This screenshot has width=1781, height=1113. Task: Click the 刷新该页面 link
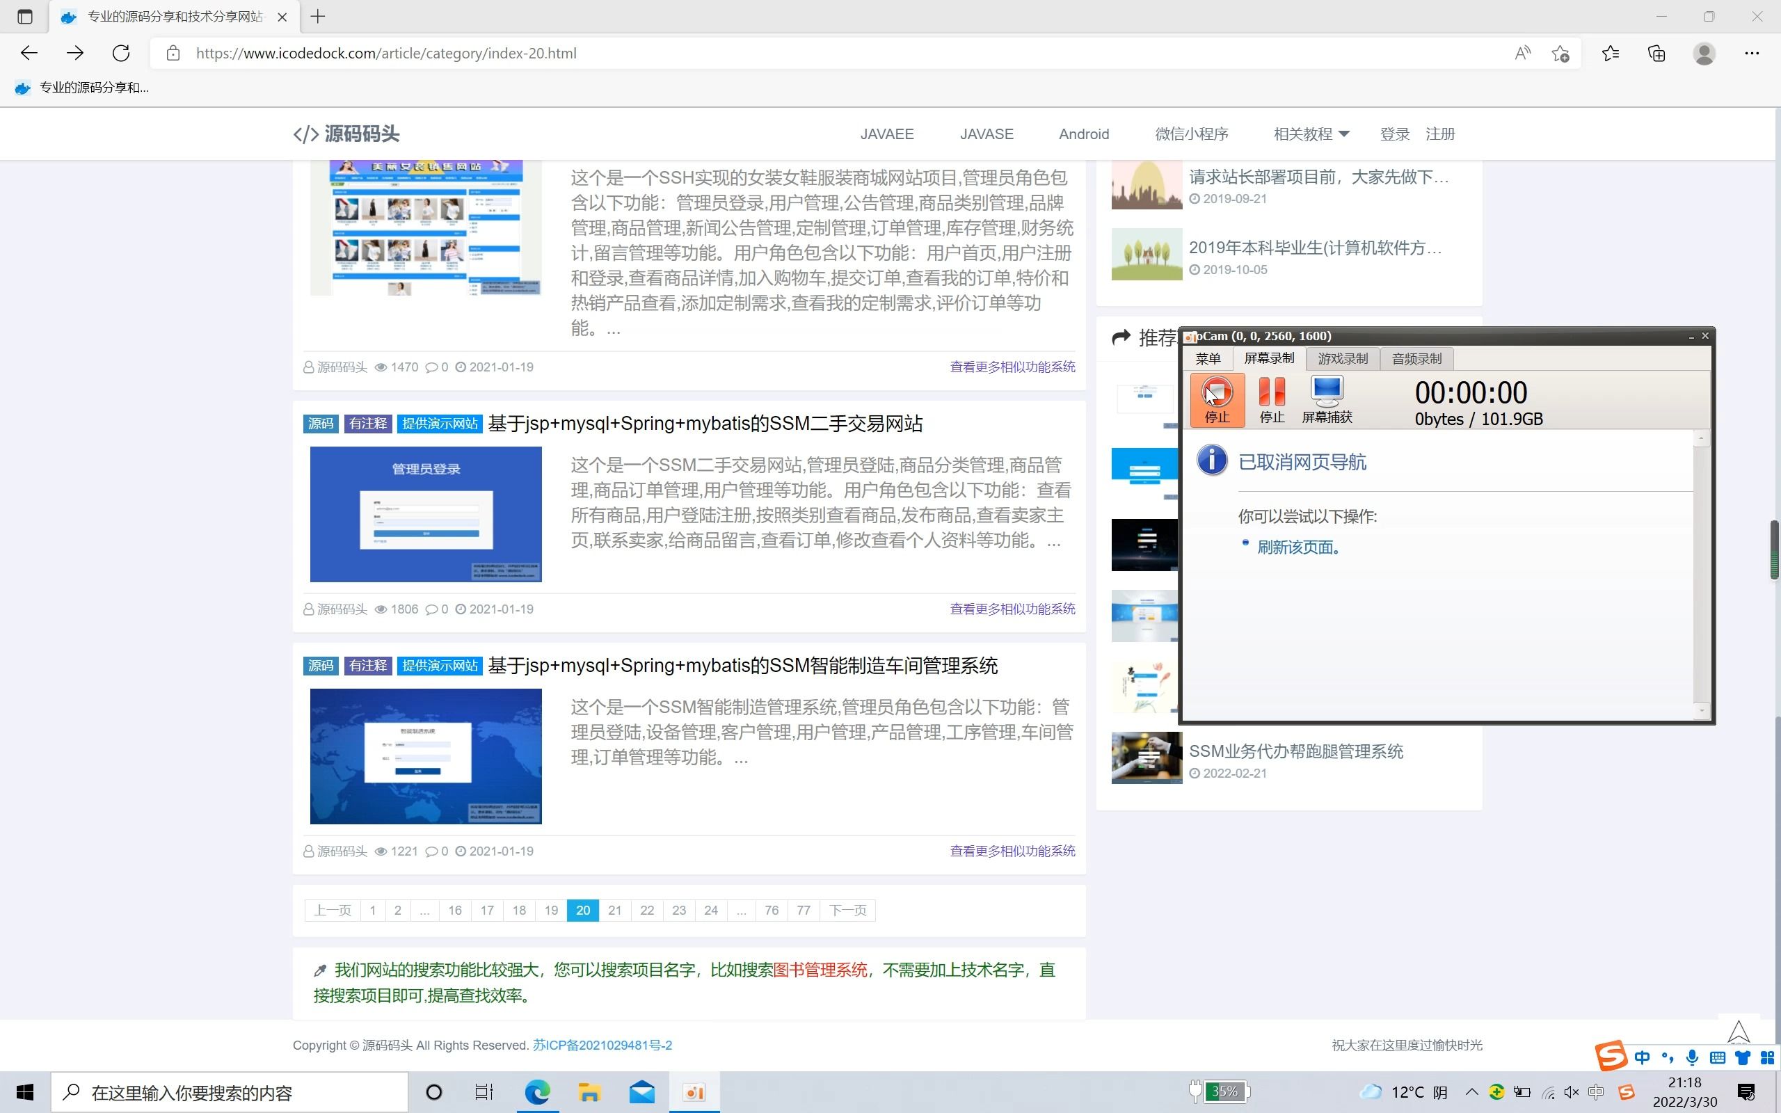coord(1298,547)
